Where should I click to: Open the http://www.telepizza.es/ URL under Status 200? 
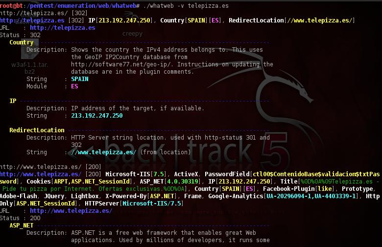tap(71, 211)
